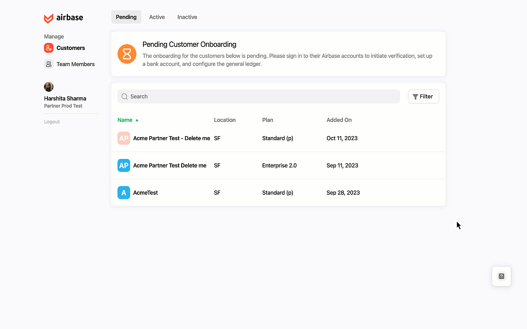This screenshot has width=527, height=329.
Task: Click the funnel Filter button
Action: pyautogui.click(x=423, y=97)
